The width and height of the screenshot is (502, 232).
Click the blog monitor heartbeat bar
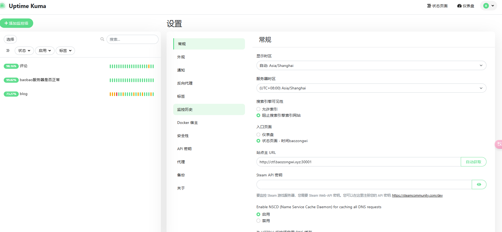pos(131,94)
